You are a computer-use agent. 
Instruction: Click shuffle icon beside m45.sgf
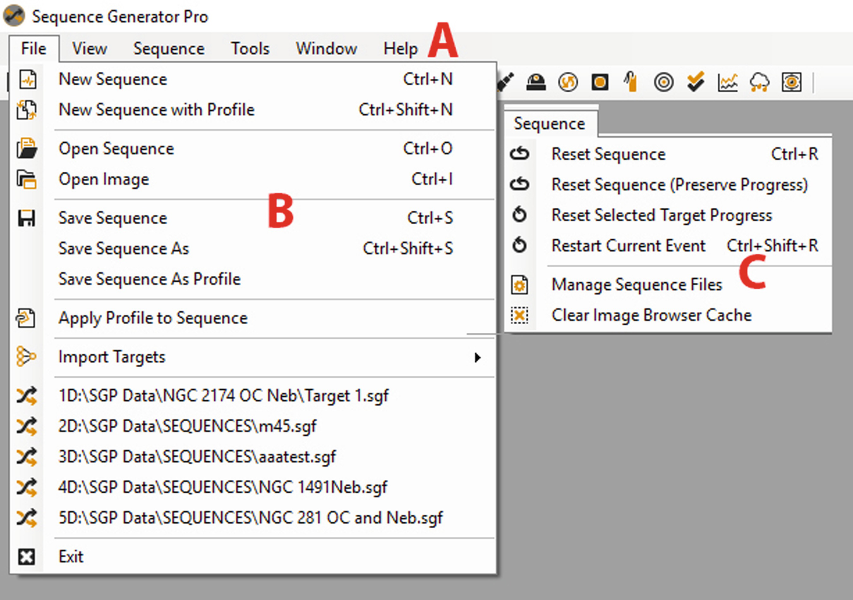point(27,426)
